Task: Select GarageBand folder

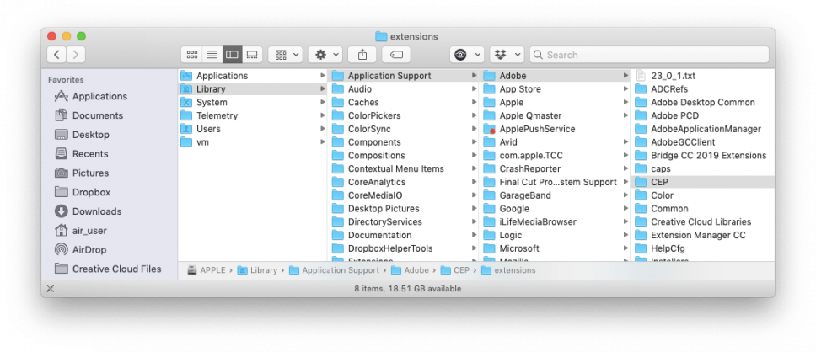Action: tap(556, 195)
